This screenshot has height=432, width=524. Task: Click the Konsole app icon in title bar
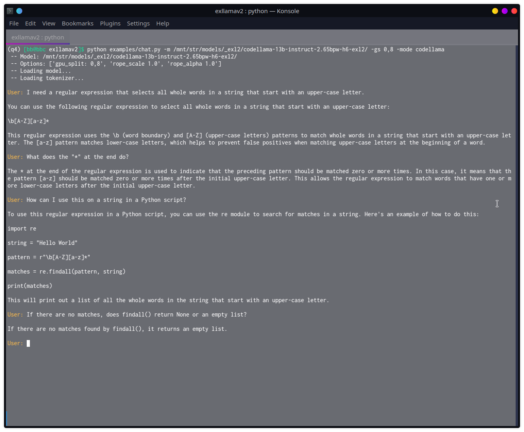click(x=10, y=11)
